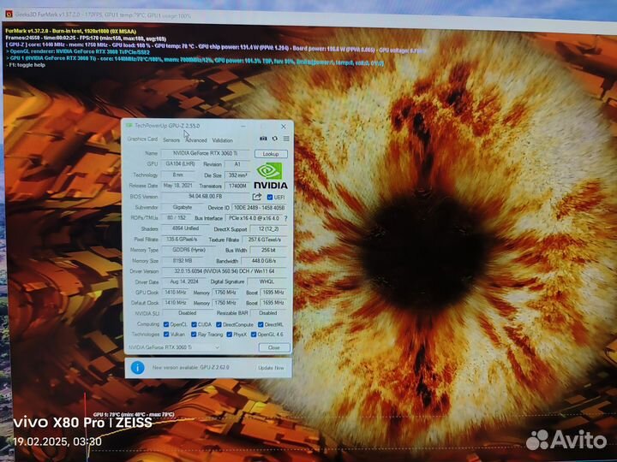Click the Texture Fillrate value 257.6 GTexel/s
Screen dimensions: 617x462
[265, 240]
